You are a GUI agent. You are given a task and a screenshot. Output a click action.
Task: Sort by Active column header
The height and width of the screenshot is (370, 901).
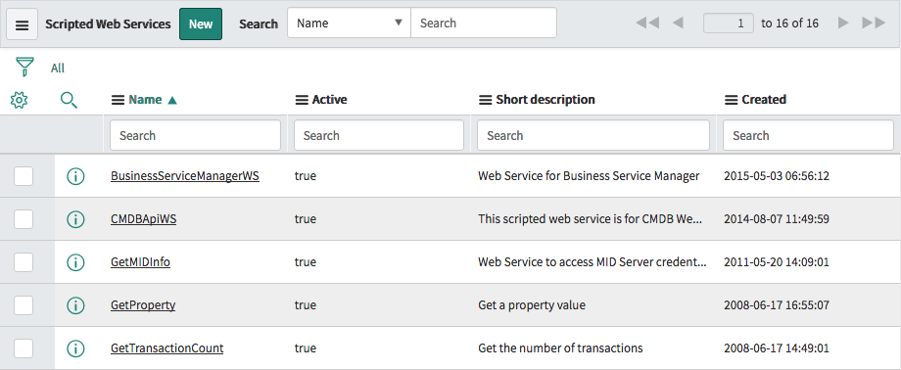[x=329, y=100]
